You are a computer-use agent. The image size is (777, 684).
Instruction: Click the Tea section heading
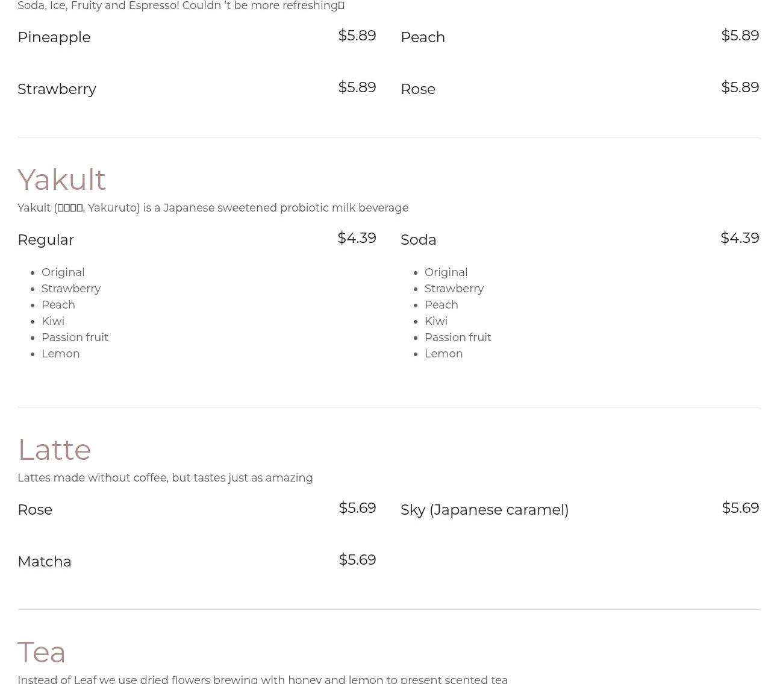[42, 652]
